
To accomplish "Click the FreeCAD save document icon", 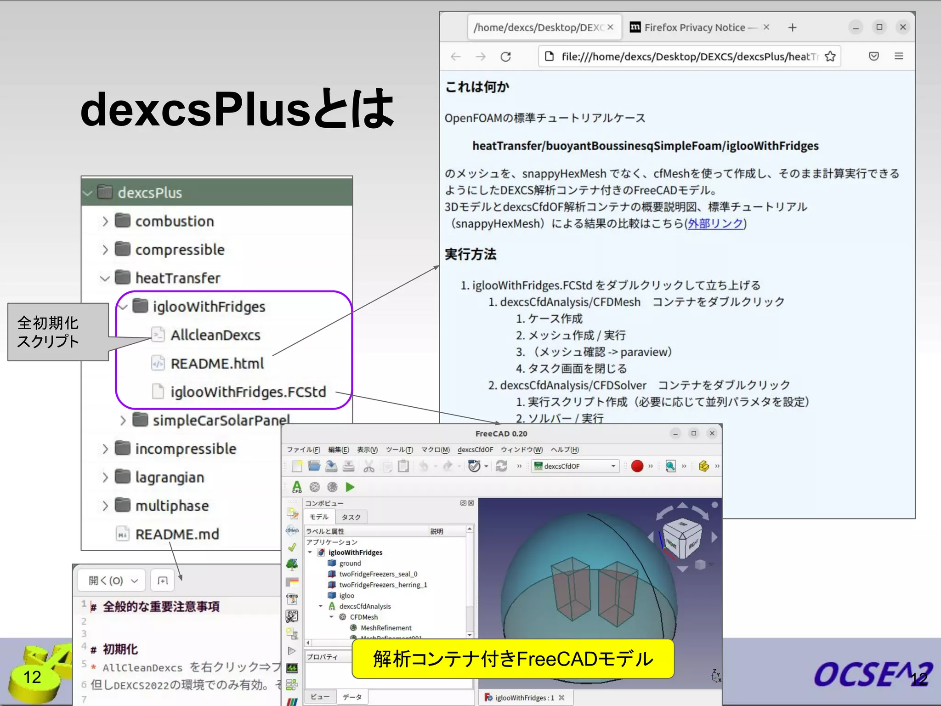I will coord(331,466).
